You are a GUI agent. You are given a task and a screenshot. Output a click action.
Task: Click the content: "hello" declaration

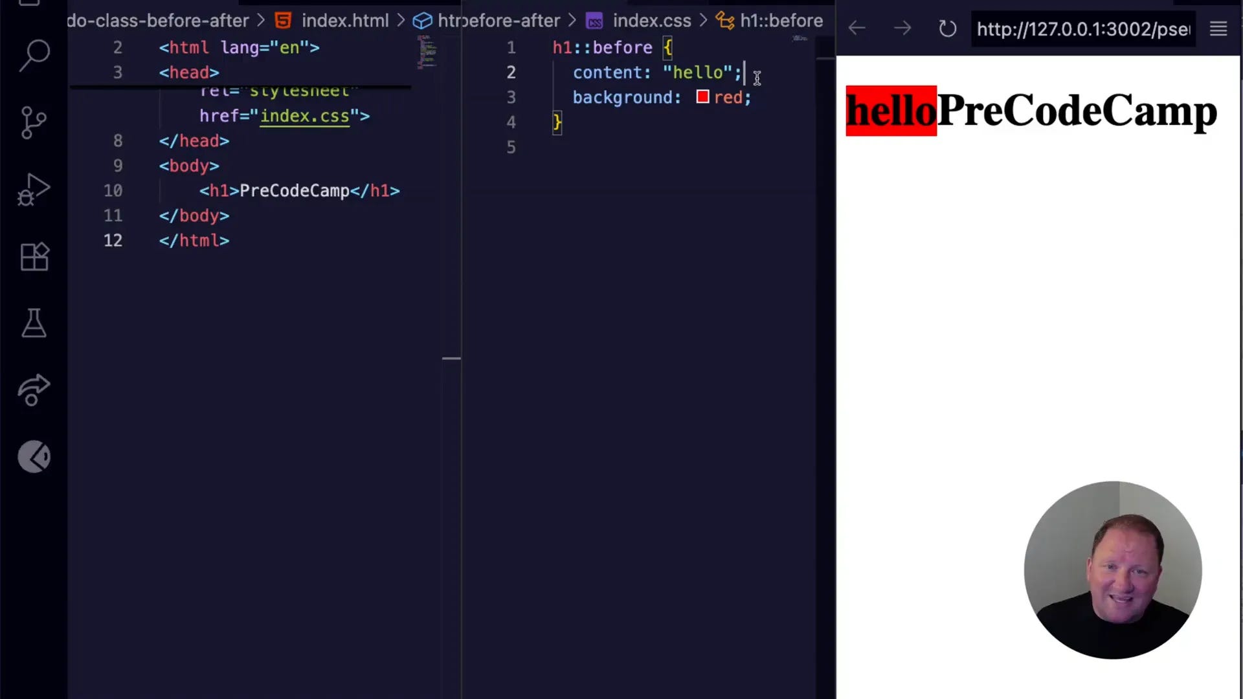point(657,72)
